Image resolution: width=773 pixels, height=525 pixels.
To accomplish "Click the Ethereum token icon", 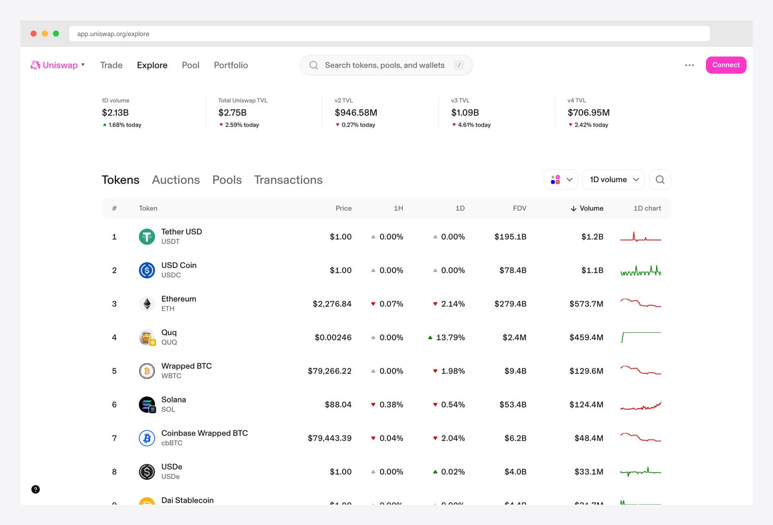I will [147, 304].
